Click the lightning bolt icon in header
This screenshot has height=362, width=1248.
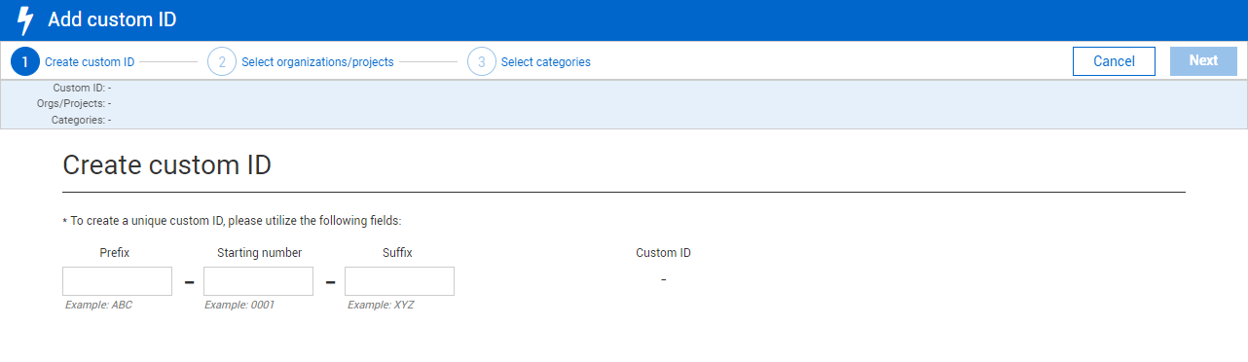coord(26,20)
